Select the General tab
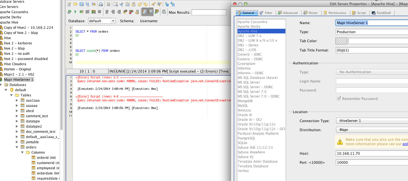Screen dimensions: 408x181 [247, 13]
